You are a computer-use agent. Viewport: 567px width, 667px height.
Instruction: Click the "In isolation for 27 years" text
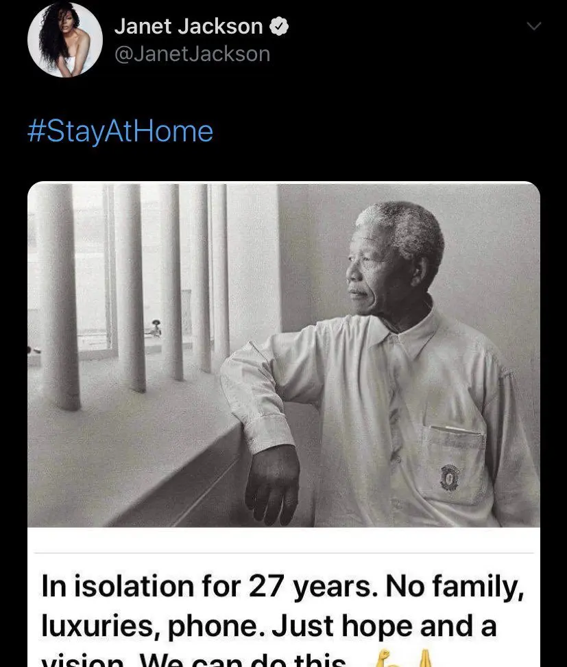208,587
